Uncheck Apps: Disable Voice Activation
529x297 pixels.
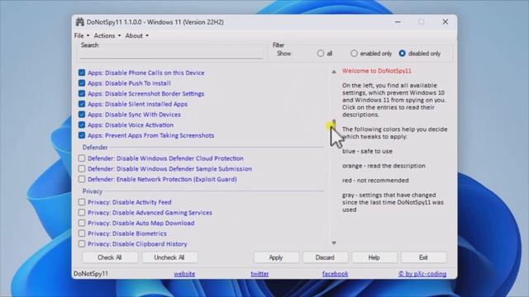(82, 125)
